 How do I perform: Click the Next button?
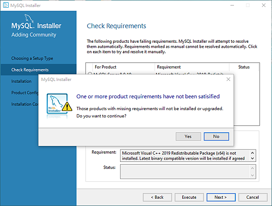pyautogui.click(x=221, y=197)
